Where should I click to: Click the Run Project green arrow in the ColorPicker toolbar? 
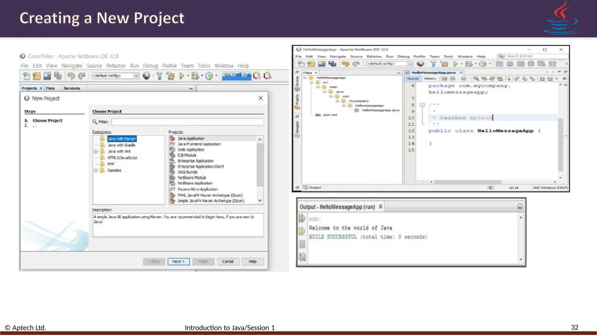pyautogui.click(x=182, y=76)
